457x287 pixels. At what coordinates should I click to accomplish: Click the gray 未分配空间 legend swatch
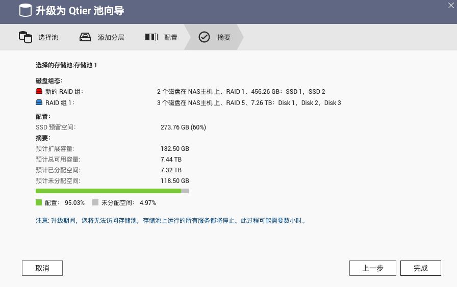tap(95, 202)
